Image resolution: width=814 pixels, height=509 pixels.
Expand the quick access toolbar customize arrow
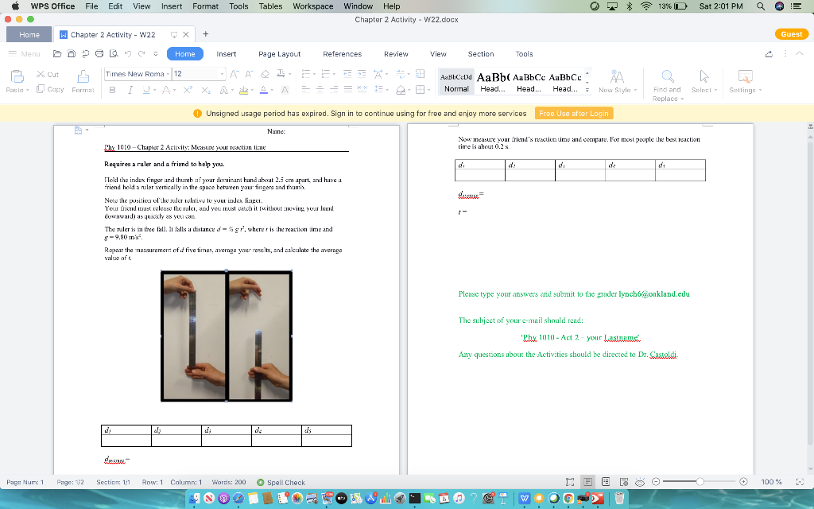[x=155, y=53]
